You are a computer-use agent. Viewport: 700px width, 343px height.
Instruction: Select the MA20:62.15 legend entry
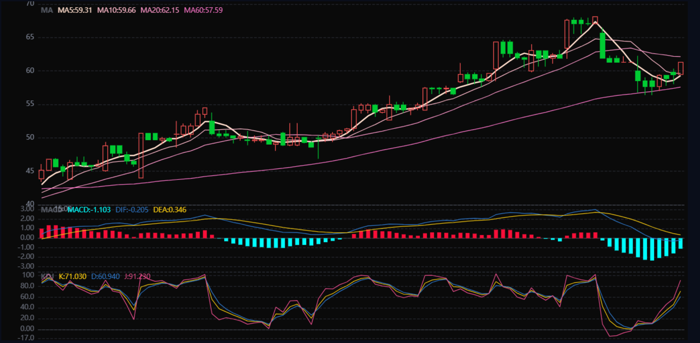tap(160, 10)
